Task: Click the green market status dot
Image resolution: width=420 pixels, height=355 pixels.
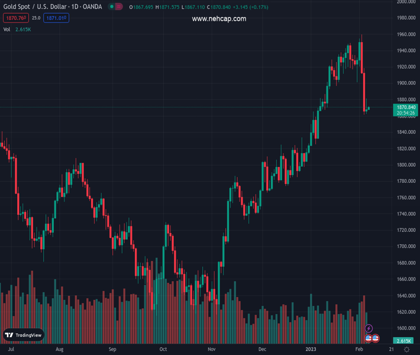Action: 111,7
